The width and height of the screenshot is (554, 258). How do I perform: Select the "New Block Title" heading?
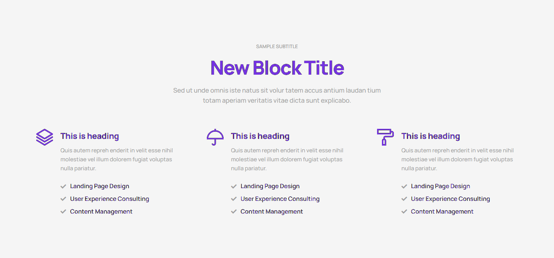(x=277, y=68)
